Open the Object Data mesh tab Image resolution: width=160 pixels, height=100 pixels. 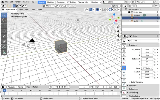coord(124,88)
